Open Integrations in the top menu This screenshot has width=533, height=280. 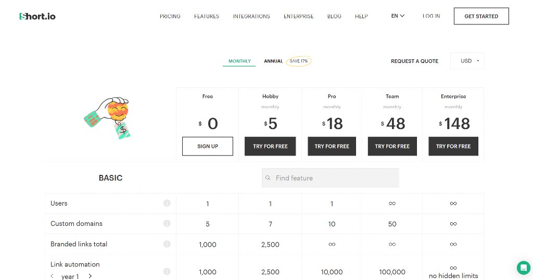coord(251,16)
